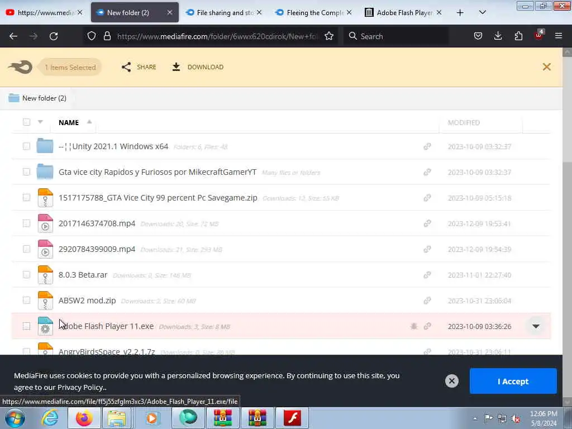572x429 pixels.
Task: Switch to File sharing and storage tab
Action: point(225,12)
